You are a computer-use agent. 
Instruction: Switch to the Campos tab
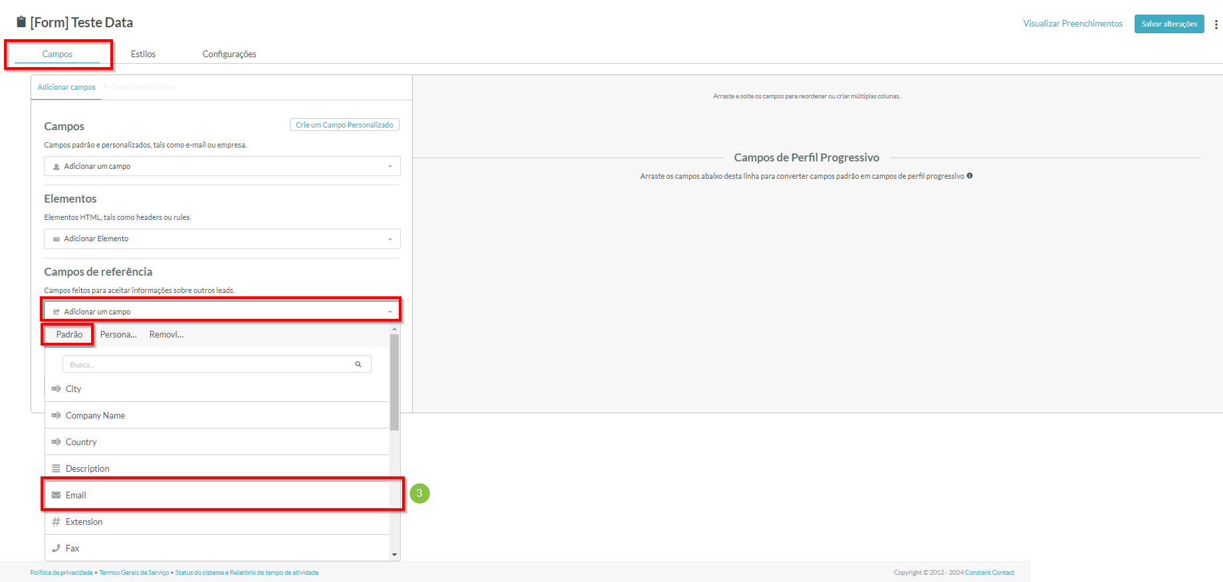[57, 54]
